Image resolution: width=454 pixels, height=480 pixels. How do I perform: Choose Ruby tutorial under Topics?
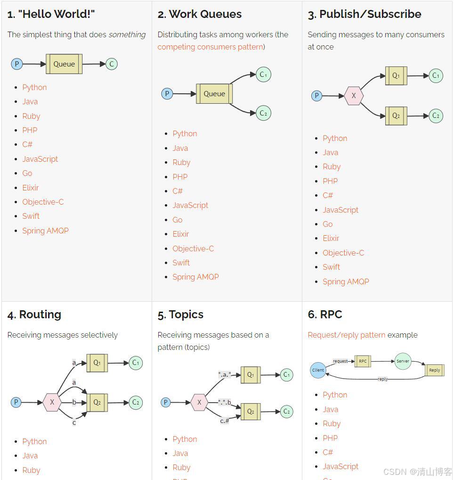(x=181, y=467)
